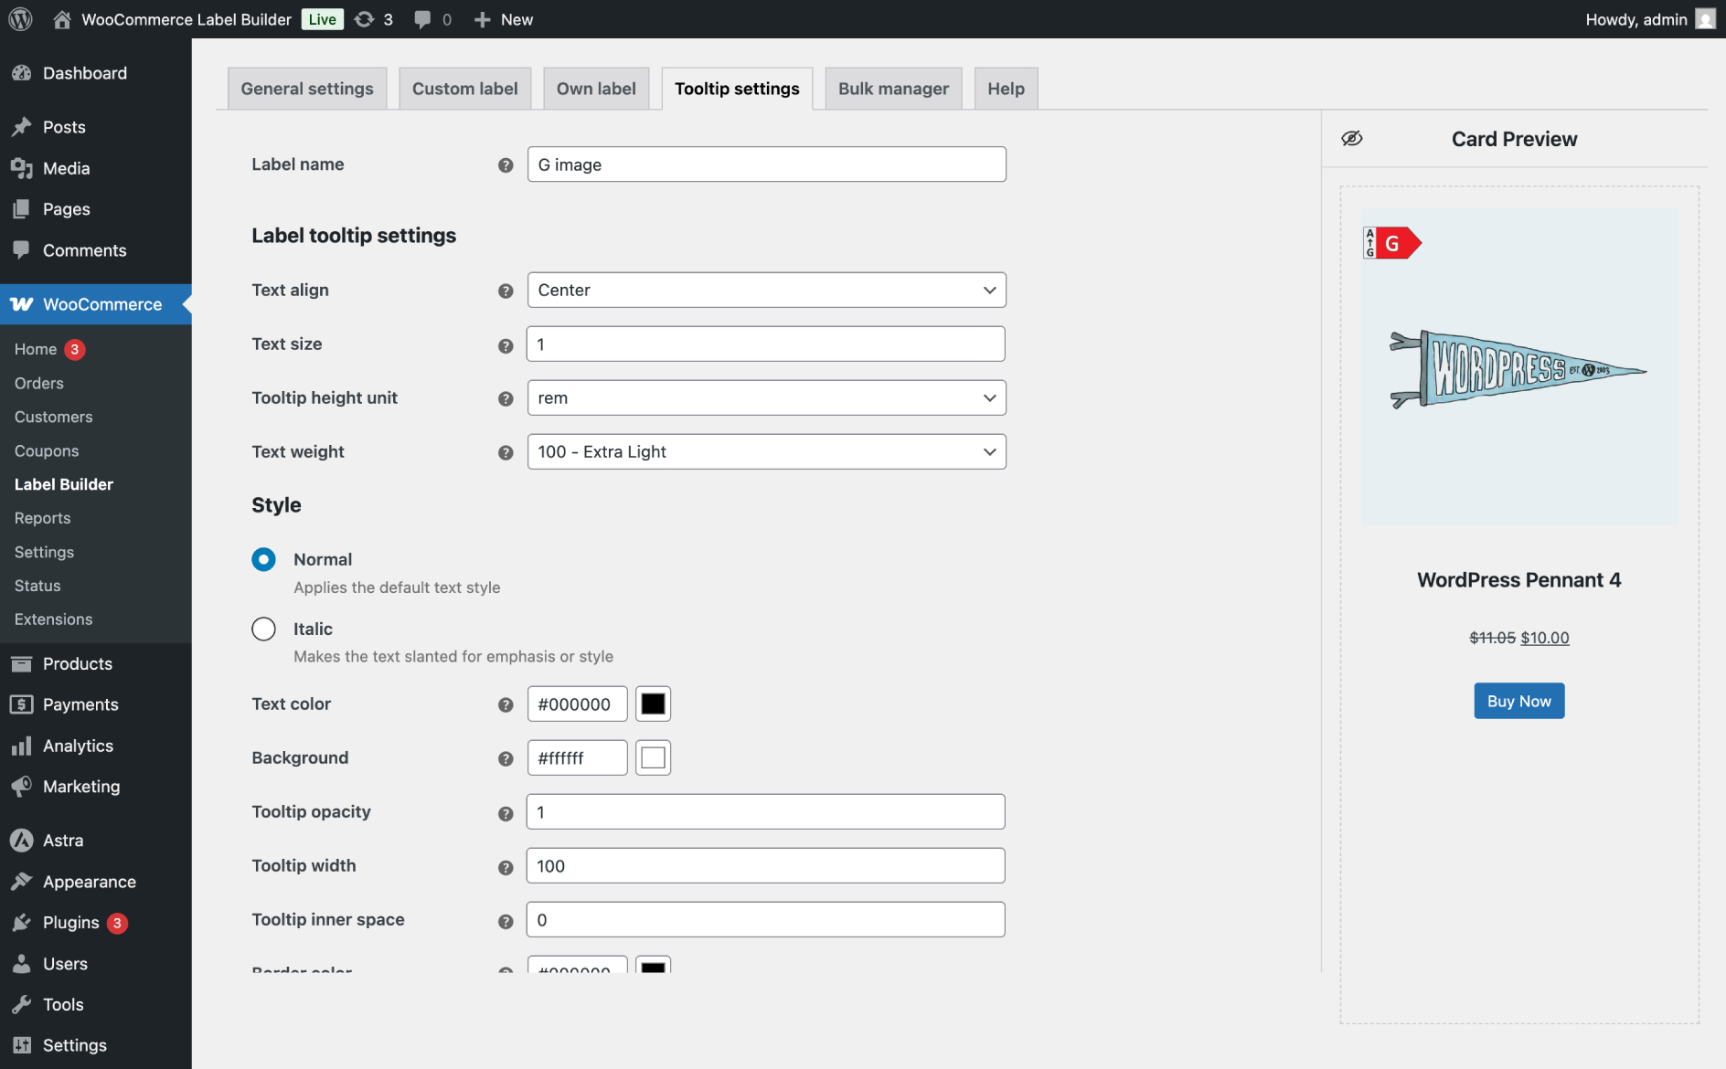Switch to the Bulk manager tab

892,88
